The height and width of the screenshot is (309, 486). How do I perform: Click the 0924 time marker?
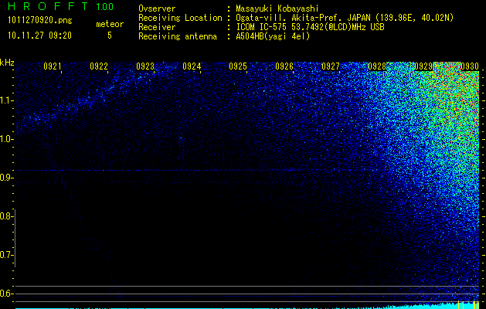(192, 66)
